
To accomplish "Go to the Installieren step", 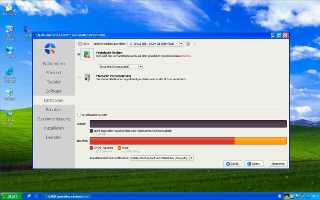I will tap(54, 128).
